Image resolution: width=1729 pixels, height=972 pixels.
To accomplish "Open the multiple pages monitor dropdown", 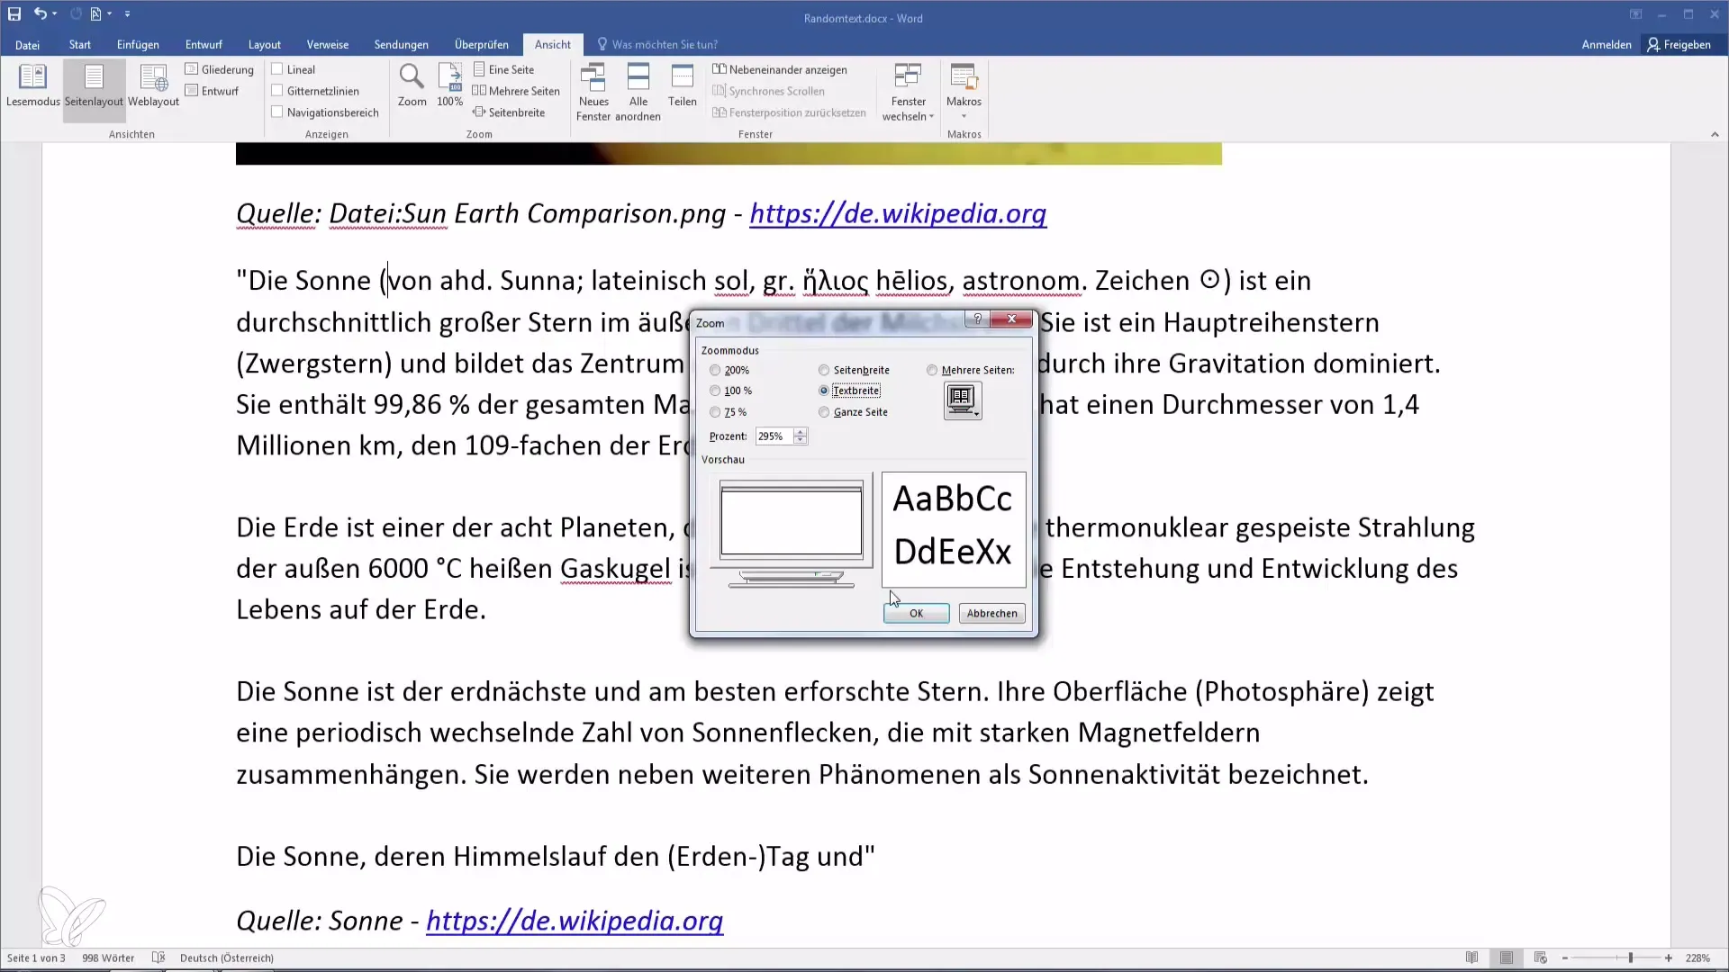I will pos(962,400).
